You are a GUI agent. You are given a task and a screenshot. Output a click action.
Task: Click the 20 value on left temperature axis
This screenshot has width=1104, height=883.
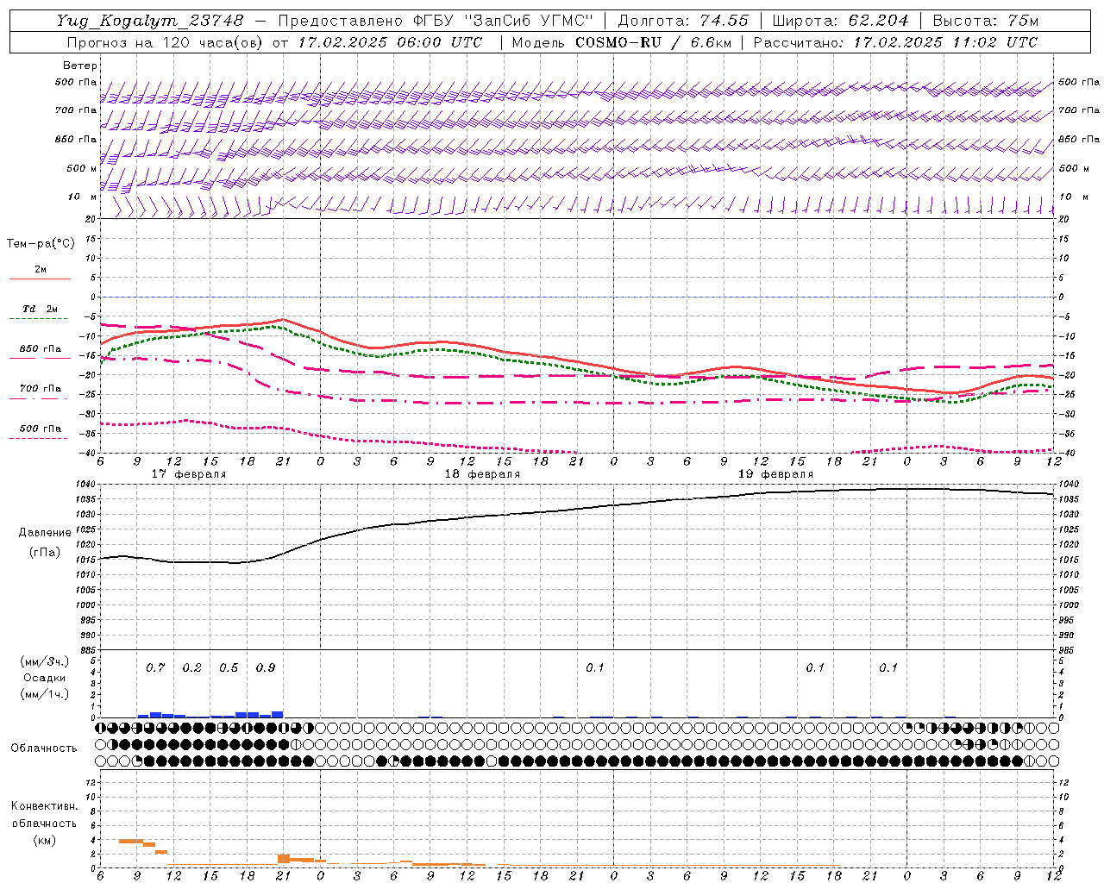92,219
